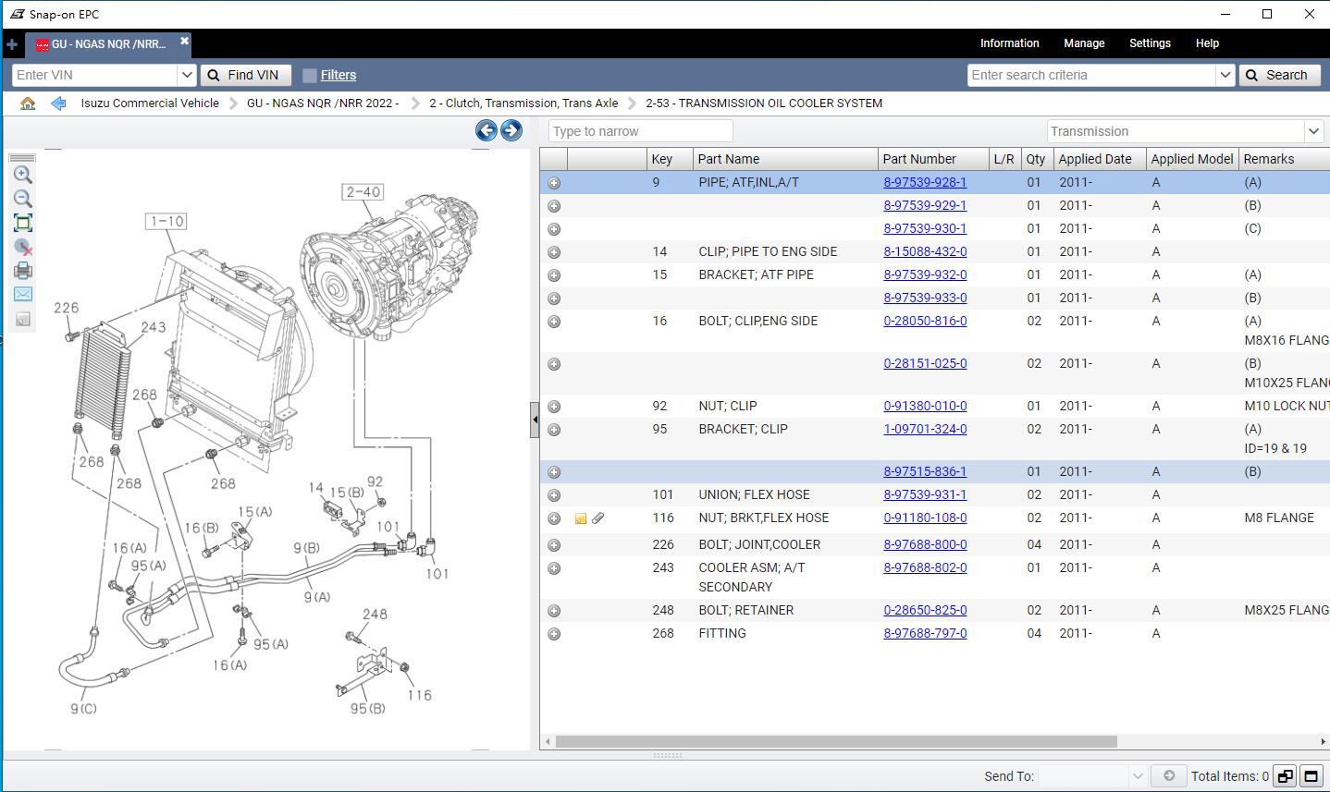Click the Enter VIN field
This screenshot has width=1330, height=792.
point(94,75)
